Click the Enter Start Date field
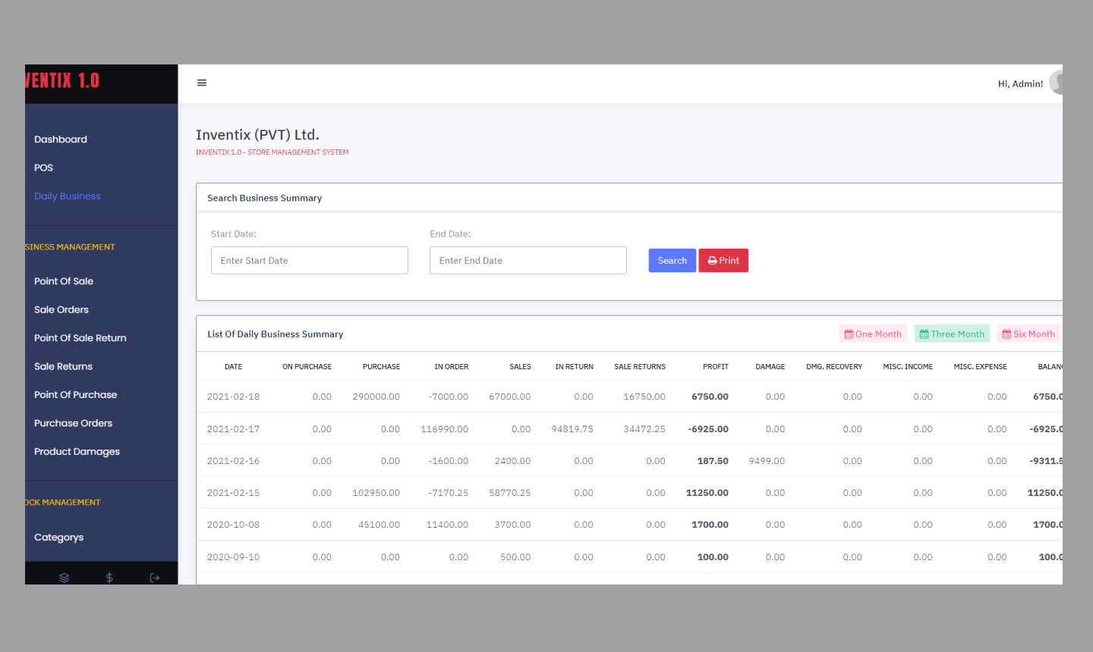The width and height of the screenshot is (1093, 652). click(310, 261)
